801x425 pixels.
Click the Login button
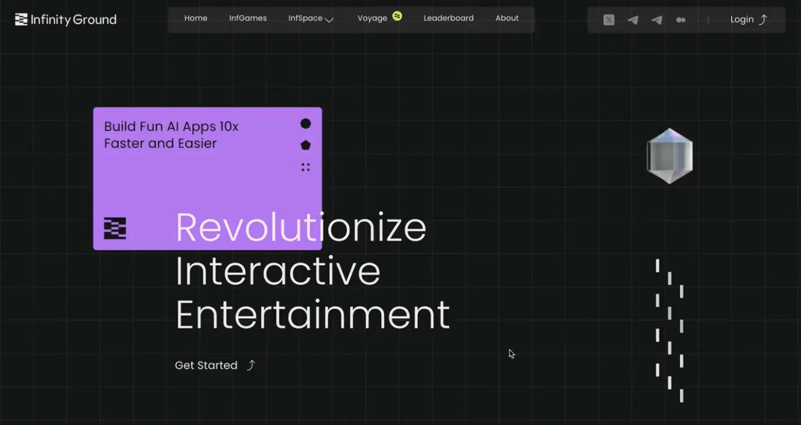click(x=749, y=19)
